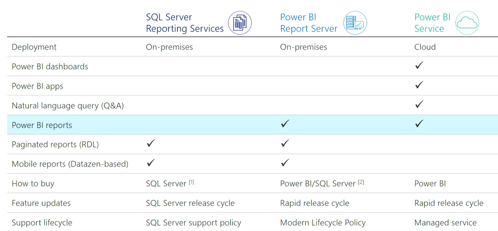Click Paginated reports checkmark under Report Server
This screenshot has height=231, width=498.
tap(285, 143)
